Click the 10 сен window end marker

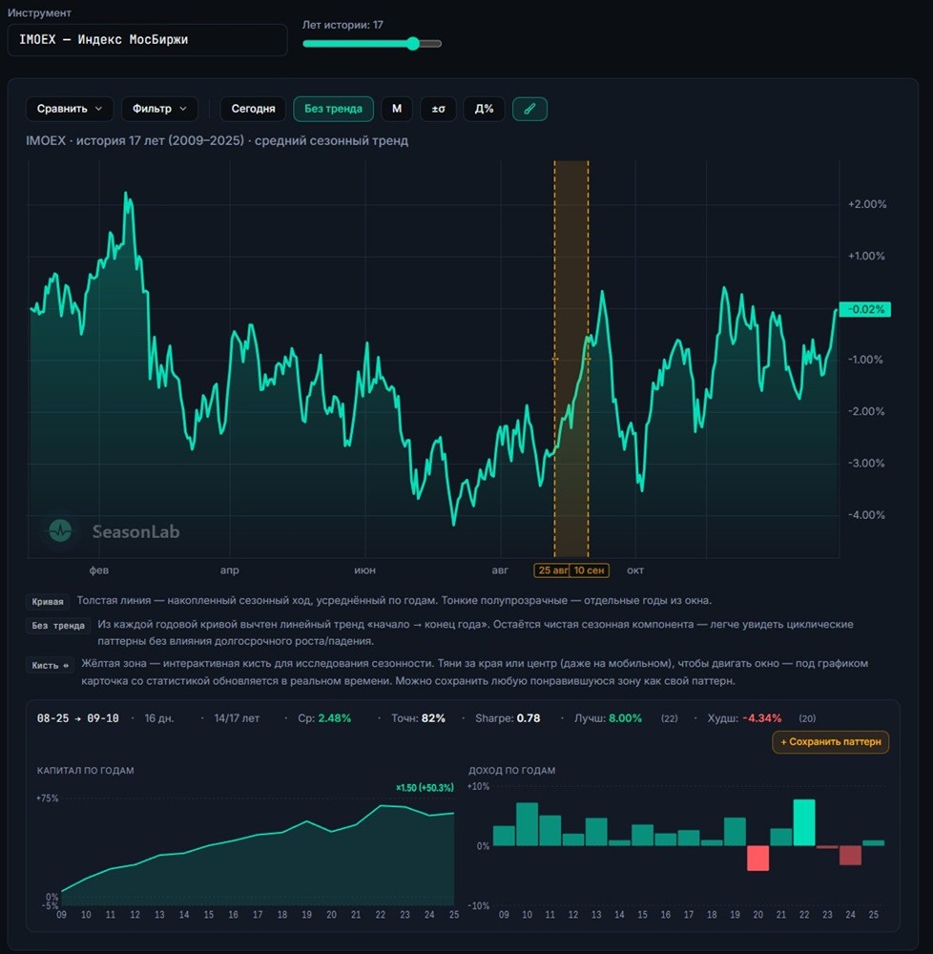click(590, 570)
